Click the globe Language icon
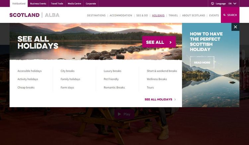 212,4
